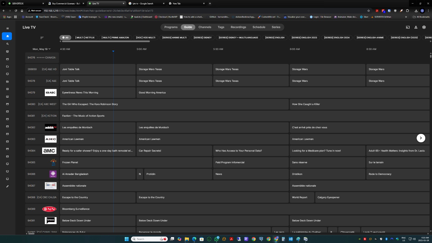The height and width of the screenshot is (243, 432).
Task: Select the AMC channel logo
Action: tap(49, 151)
